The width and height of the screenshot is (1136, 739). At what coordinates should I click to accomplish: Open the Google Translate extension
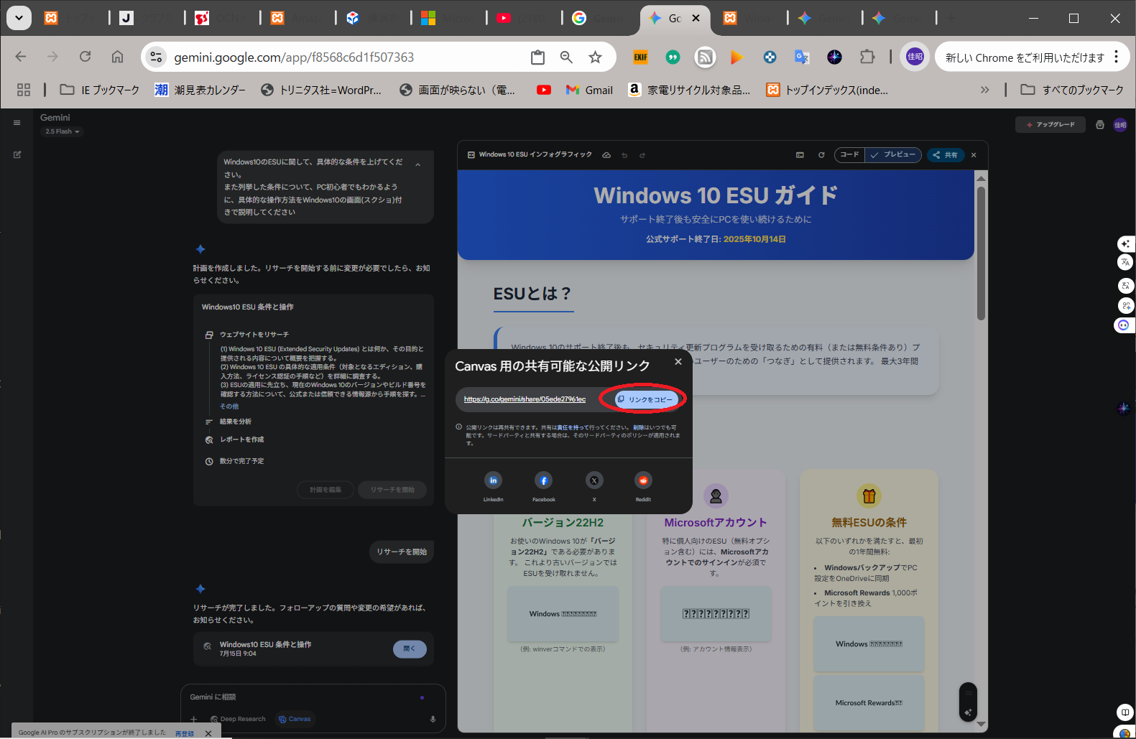coord(802,57)
